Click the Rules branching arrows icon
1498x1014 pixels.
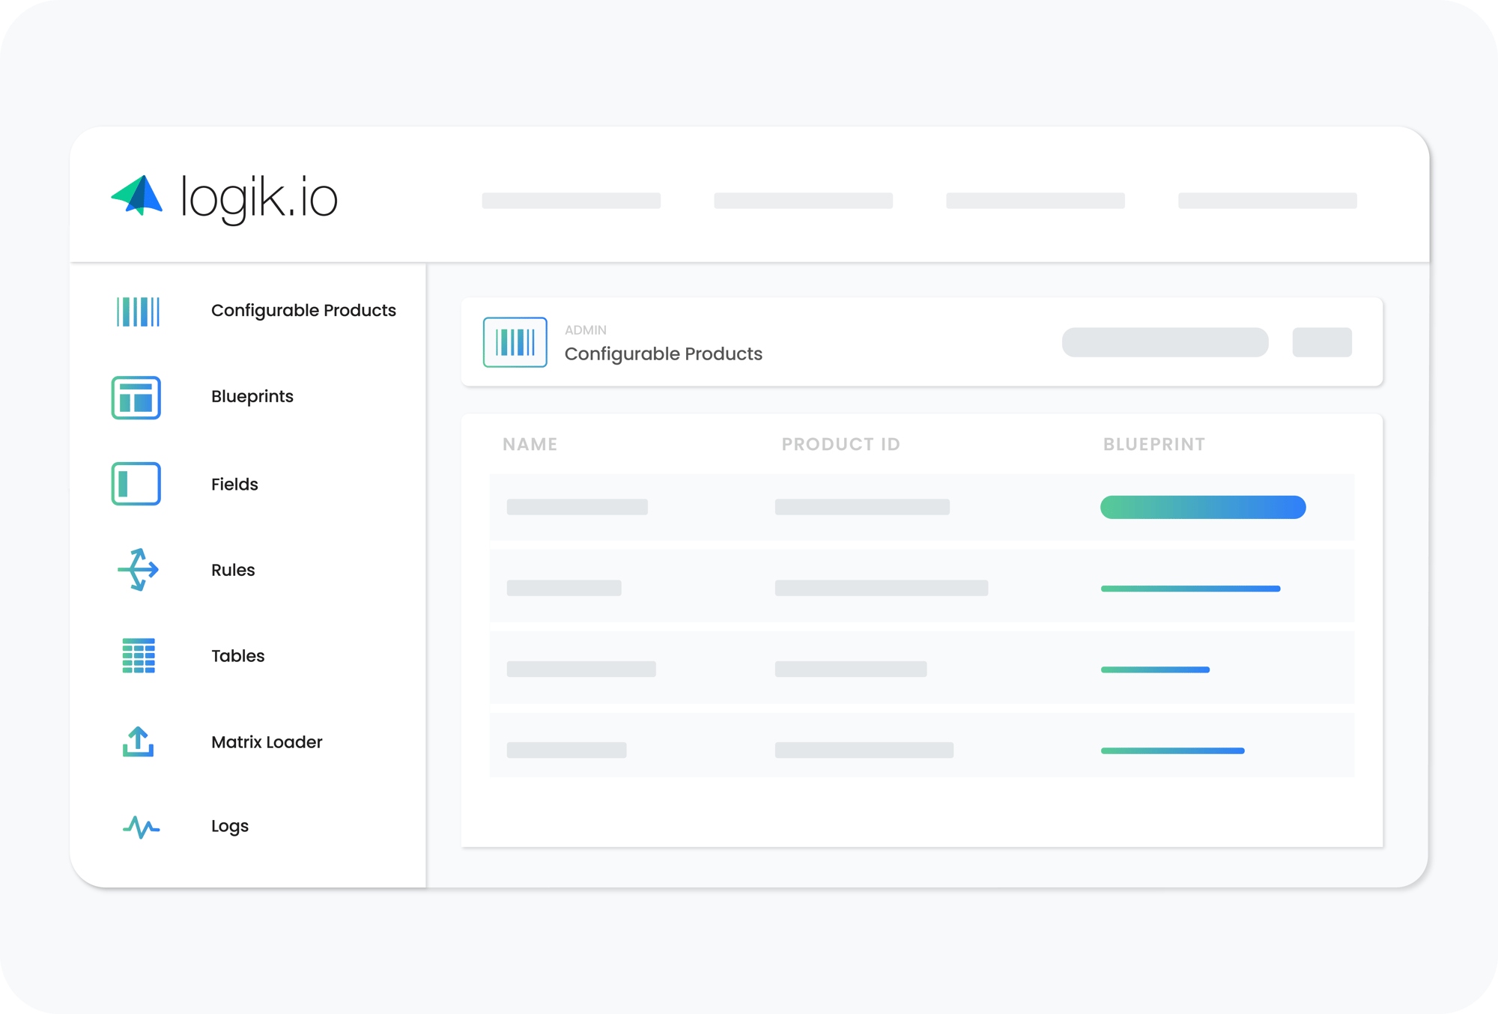click(x=138, y=570)
